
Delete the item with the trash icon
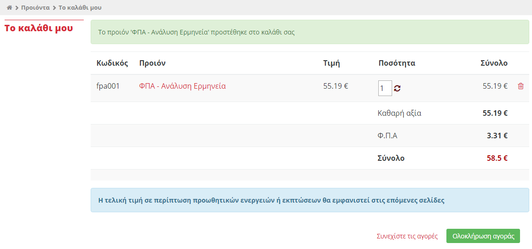520,86
